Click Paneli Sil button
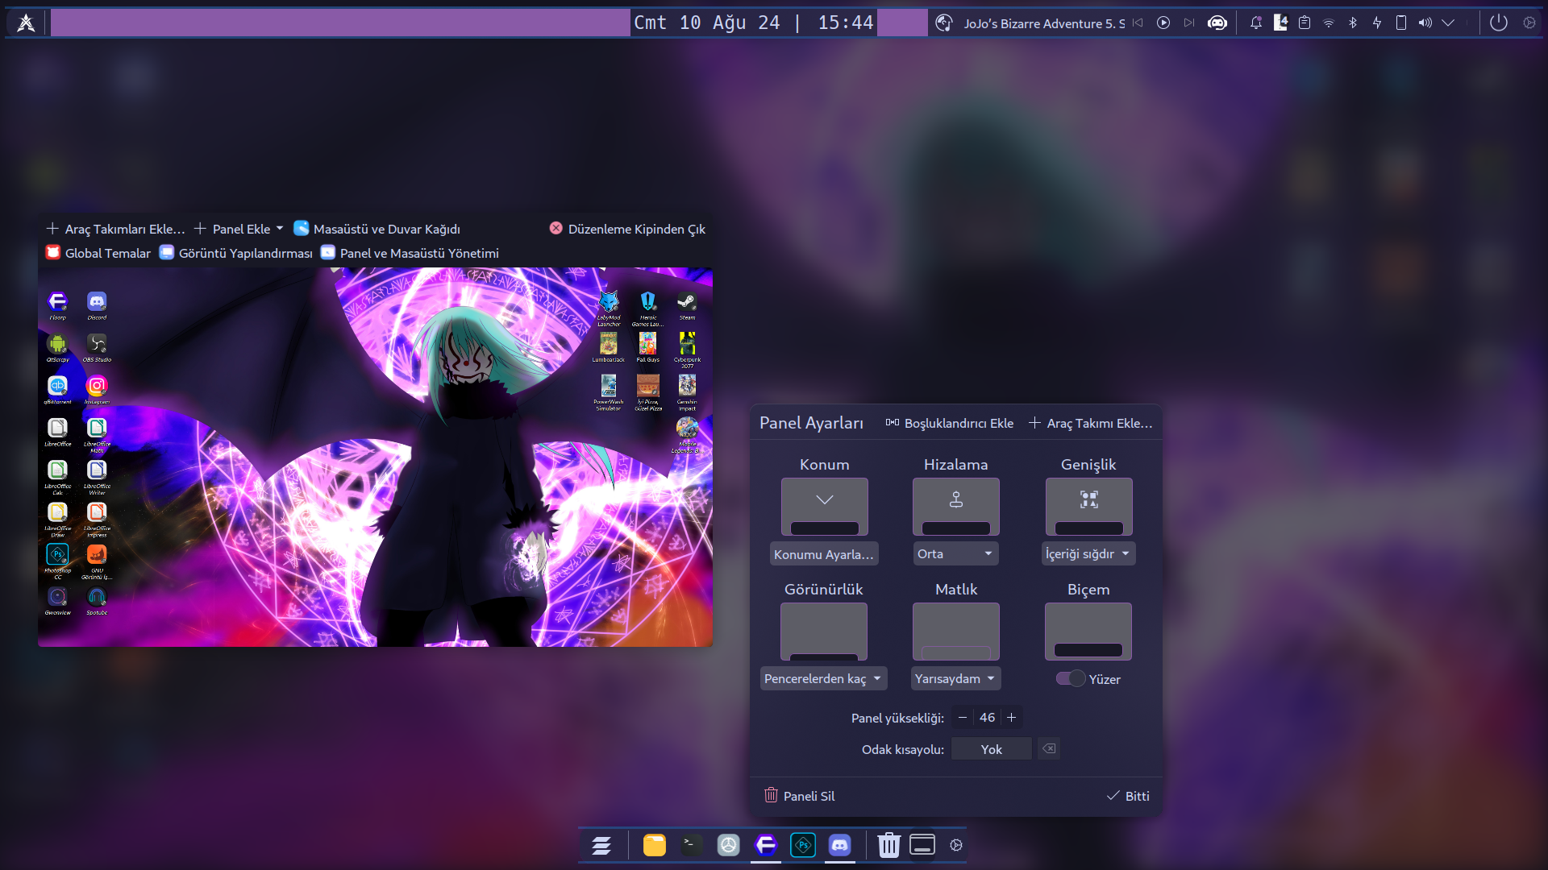This screenshot has width=1548, height=870. (x=799, y=796)
